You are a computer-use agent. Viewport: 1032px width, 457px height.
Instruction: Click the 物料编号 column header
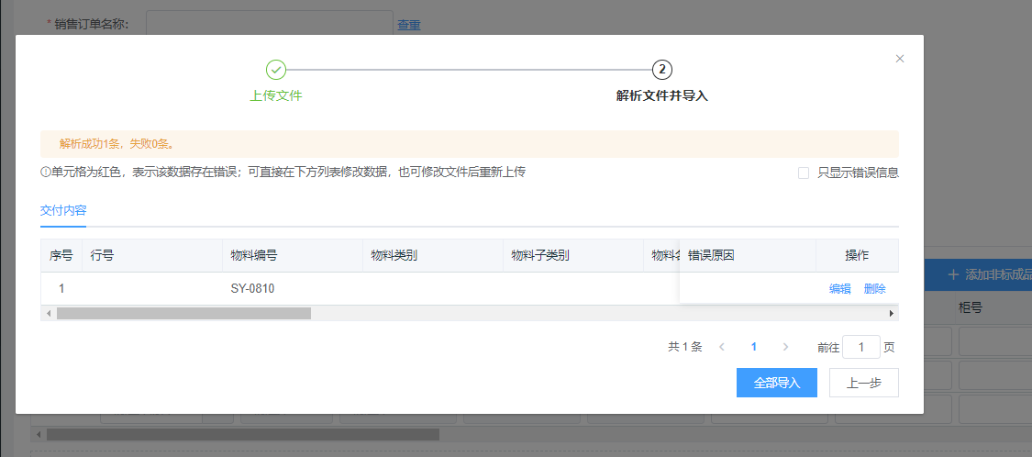pos(254,255)
